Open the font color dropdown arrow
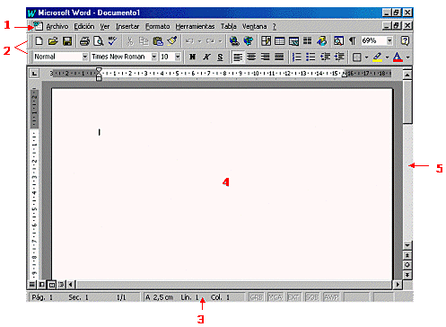Image resolution: width=446 pixels, height=327 pixels. pyautogui.click(x=407, y=57)
